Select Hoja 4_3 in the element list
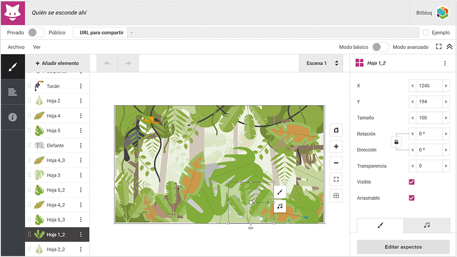This screenshot has height=257, width=457. tap(57, 160)
